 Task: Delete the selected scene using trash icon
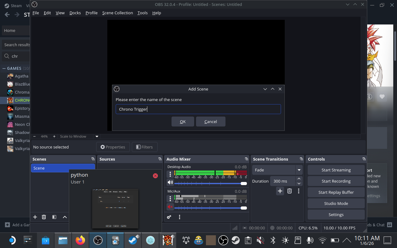(44, 217)
